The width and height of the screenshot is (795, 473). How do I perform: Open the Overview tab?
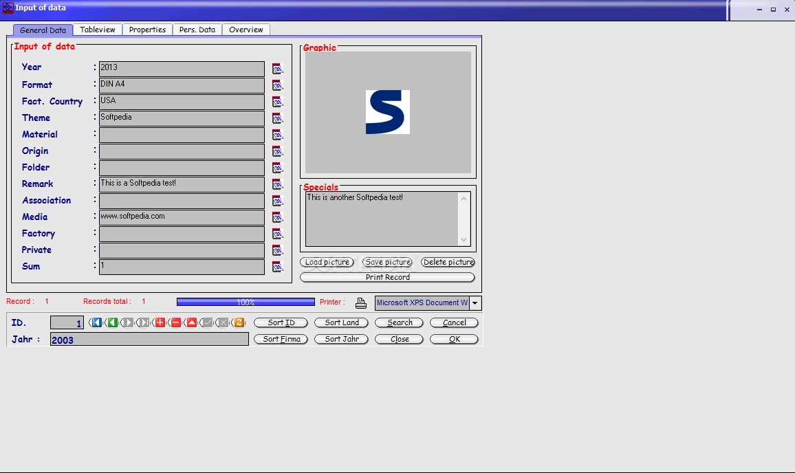[x=246, y=30]
